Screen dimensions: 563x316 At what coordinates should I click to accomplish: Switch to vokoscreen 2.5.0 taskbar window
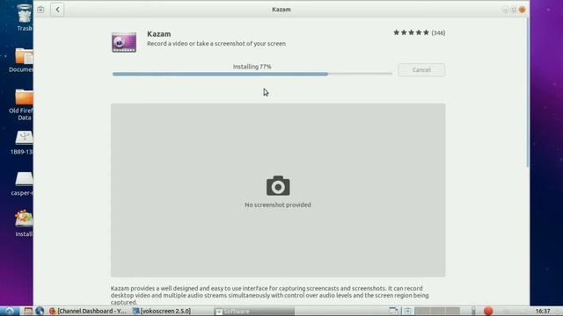162,311
